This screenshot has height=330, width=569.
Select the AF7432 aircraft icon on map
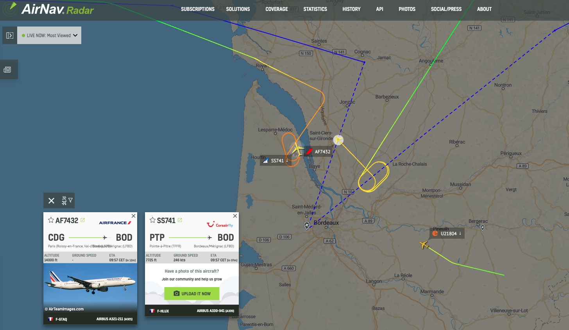(x=338, y=140)
